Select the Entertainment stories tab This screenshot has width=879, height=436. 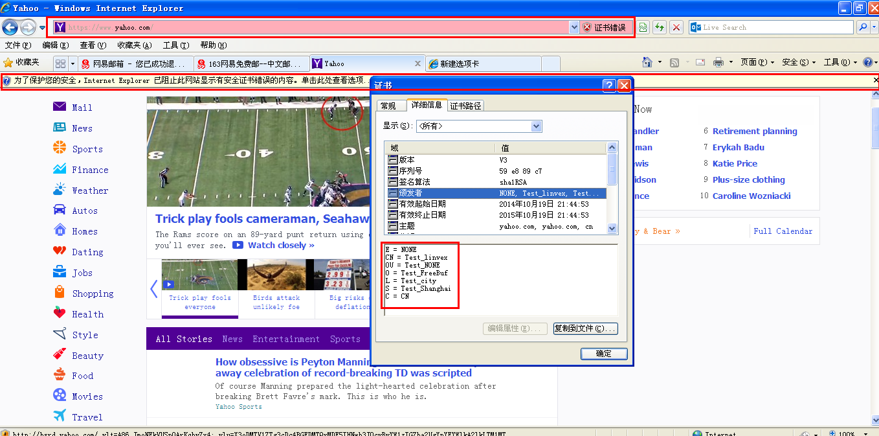click(286, 339)
